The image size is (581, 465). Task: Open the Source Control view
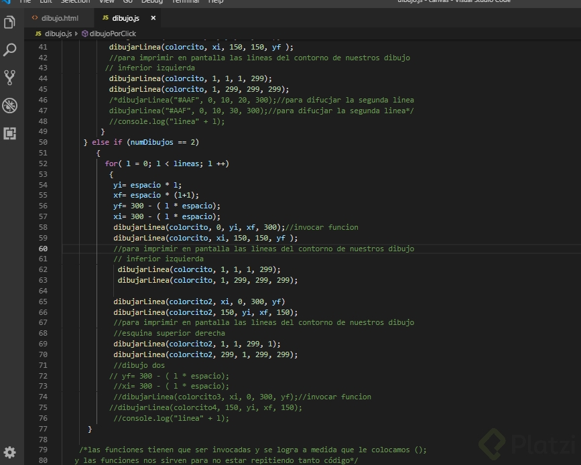[9, 78]
